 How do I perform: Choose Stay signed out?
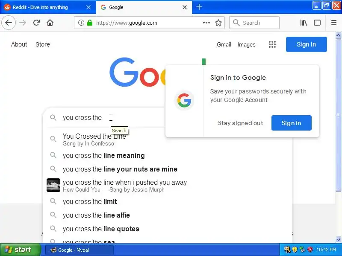click(240, 123)
